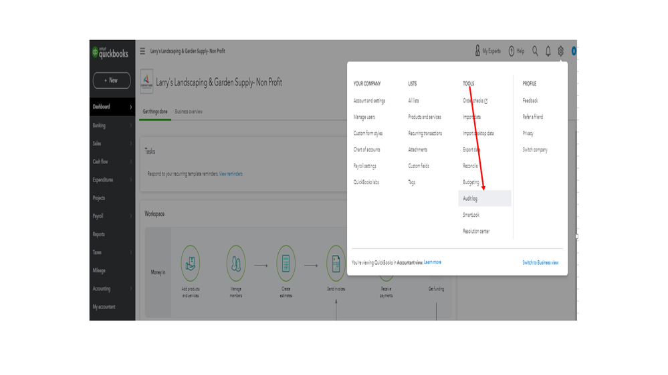Expand the Banking sidebar chevron
Image resolution: width=668 pixels, height=375 pixels.
(x=131, y=125)
